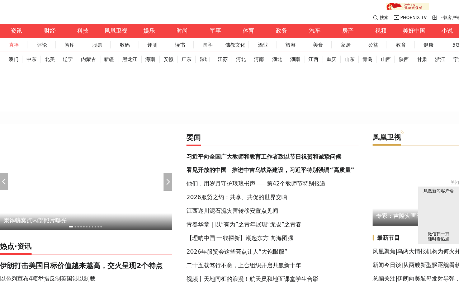Open PHOENIX TV film icon link
Viewport: 459px width, 287px height.
pyautogui.click(x=396, y=18)
